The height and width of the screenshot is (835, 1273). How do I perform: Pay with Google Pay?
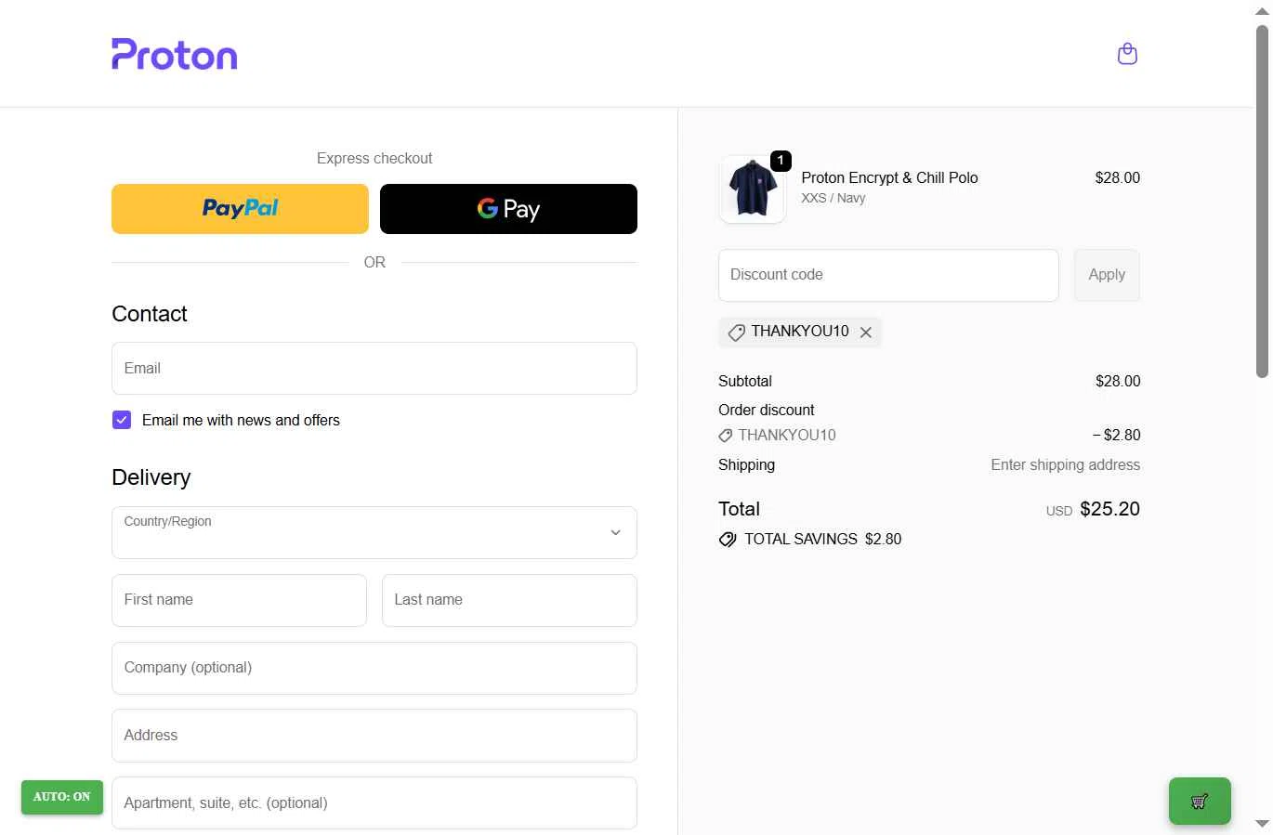pos(508,209)
